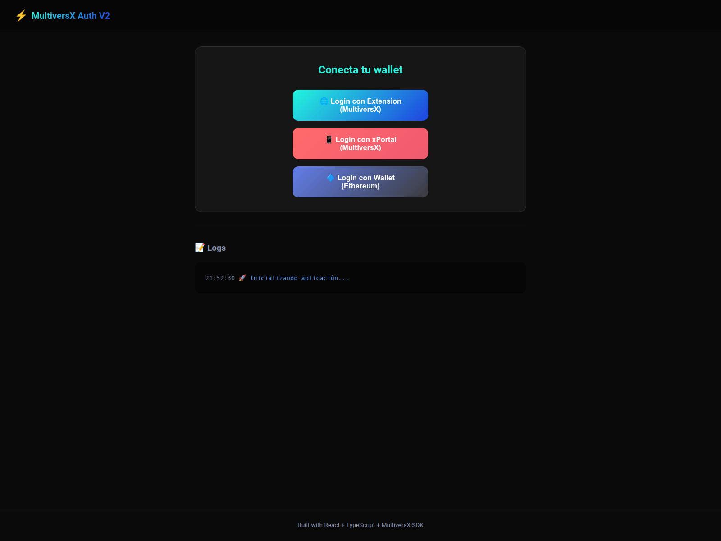Click the lightning bolt logo icon

tap(21, 16)
